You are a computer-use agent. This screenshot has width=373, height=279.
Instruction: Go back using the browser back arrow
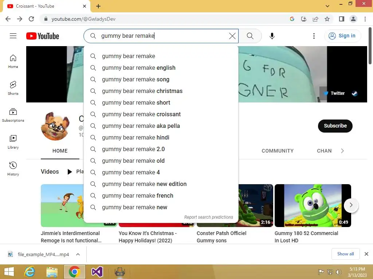point(8,19)
